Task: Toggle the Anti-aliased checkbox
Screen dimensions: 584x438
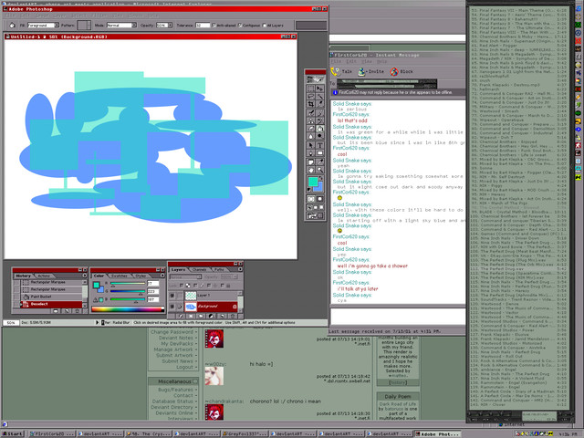Action: coord(214,26)
